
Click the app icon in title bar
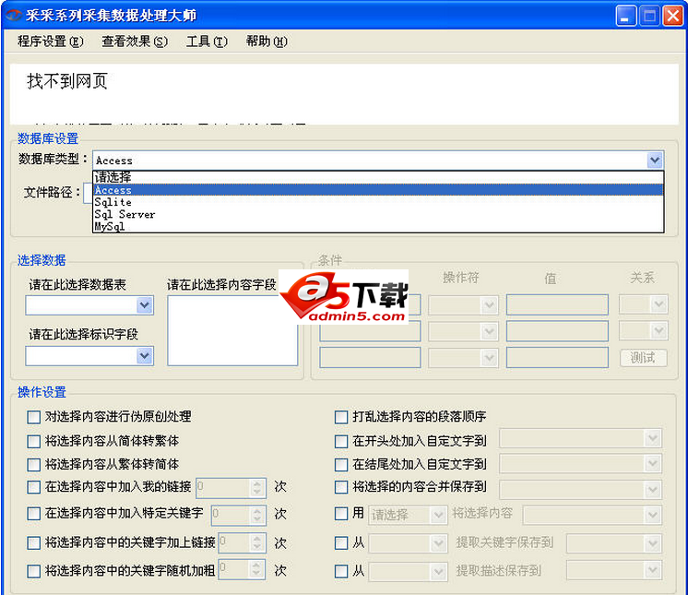click(x=13, y=16)
